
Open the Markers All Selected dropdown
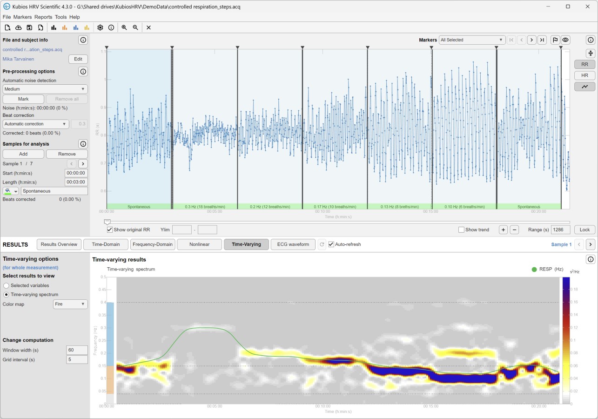click(472, 40)
